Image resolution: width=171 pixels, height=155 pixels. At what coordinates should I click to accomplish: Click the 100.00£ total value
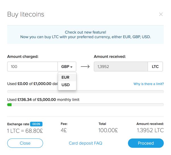pyautogui.click(x=108, y=131)
